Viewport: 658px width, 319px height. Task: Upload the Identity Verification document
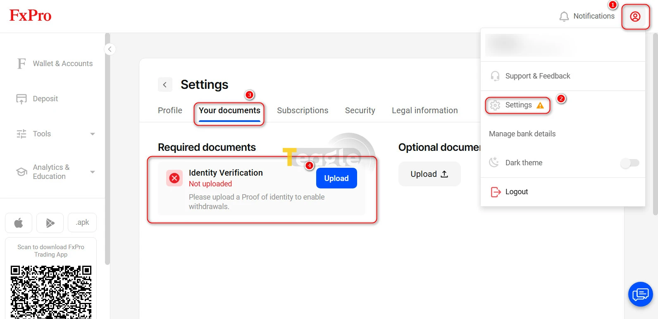click(336, 179)
